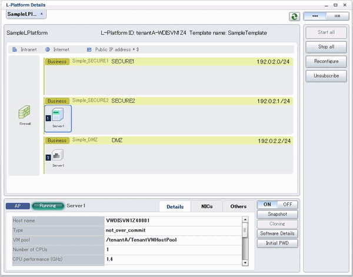353x277 pixels.
Task: Open the NICs tab
Action: pos(207,206)
